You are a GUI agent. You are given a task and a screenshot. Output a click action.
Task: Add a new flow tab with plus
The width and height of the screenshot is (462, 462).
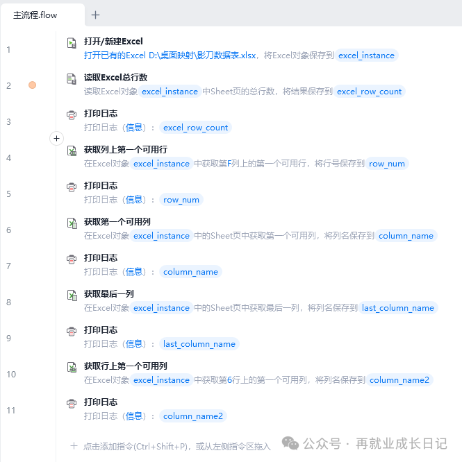click(95, 15)
